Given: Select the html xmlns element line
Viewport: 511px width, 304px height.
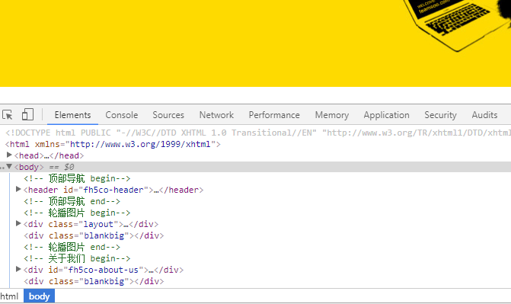Looking at the screenshot, I should (x=113, y=144).
